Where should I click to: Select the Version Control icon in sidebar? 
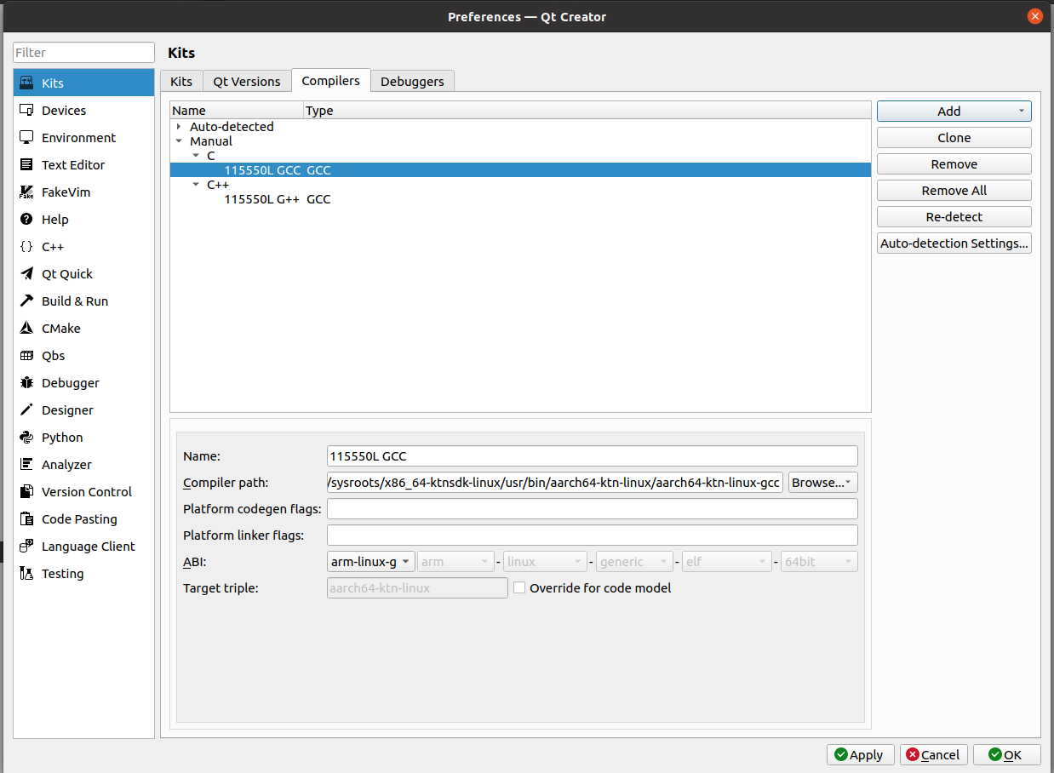pyautogui.click(x=26, y=492)
